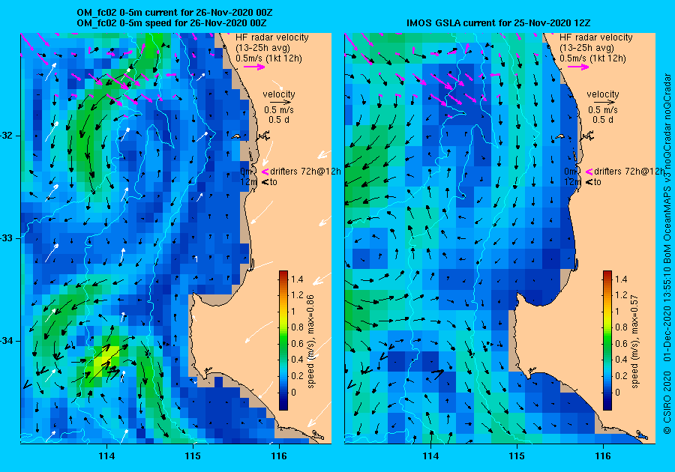Select title 'OM_fc02 0-5m current for 26-Nov-2020 00Z'
Image resolution: width=675 pixels, height=472 pixels.
click(174, 13)
